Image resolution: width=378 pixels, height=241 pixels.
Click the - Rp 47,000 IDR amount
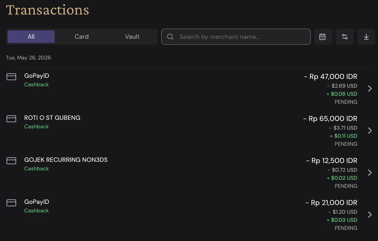pyautogui.click(x=331, y=77)
